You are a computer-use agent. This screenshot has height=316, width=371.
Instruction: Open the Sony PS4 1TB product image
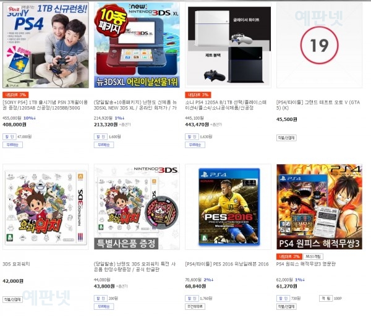click(46, 45)
